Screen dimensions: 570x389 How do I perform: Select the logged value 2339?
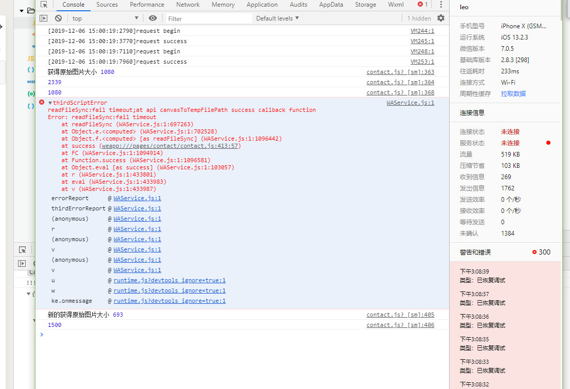55,82
